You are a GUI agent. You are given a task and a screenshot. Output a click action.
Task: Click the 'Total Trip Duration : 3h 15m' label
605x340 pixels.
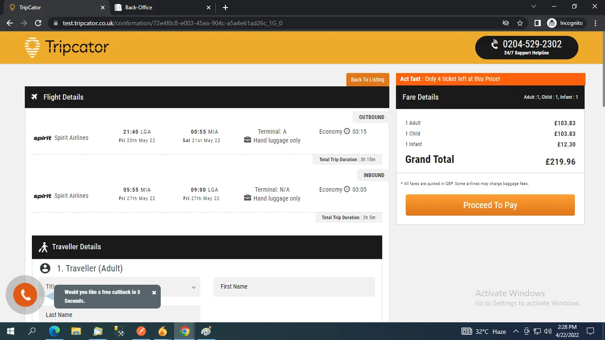(x=347, y=159)
